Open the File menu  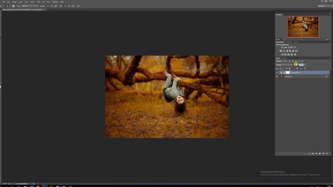coord(4,2)
